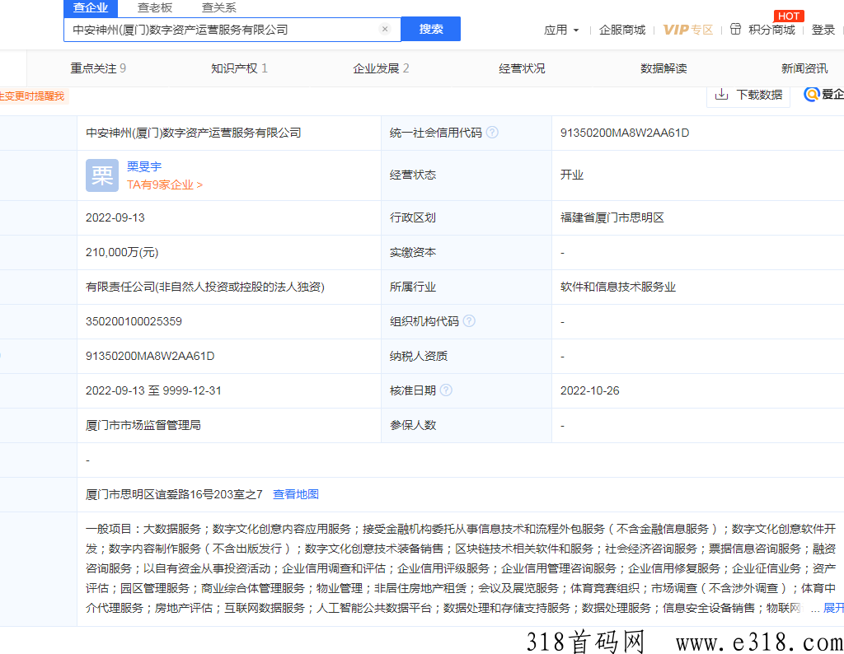Click the 福建省厦门市思明区 region value
Image resolution: width=844 pixels, height=654 pixels.
(612, 217)
